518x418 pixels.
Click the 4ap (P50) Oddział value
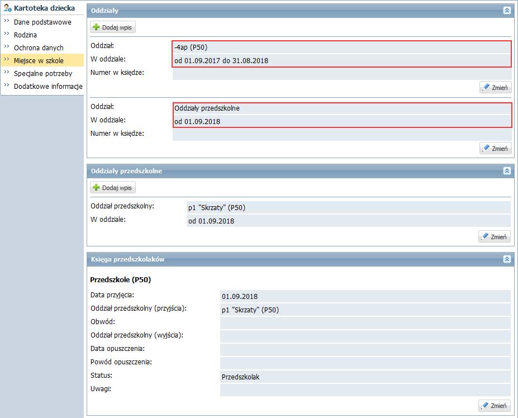[341, 47]
